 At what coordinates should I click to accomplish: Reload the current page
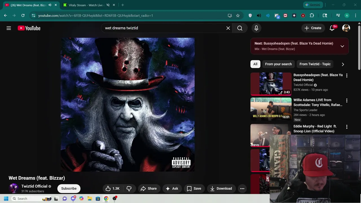[x=23, y=16]
